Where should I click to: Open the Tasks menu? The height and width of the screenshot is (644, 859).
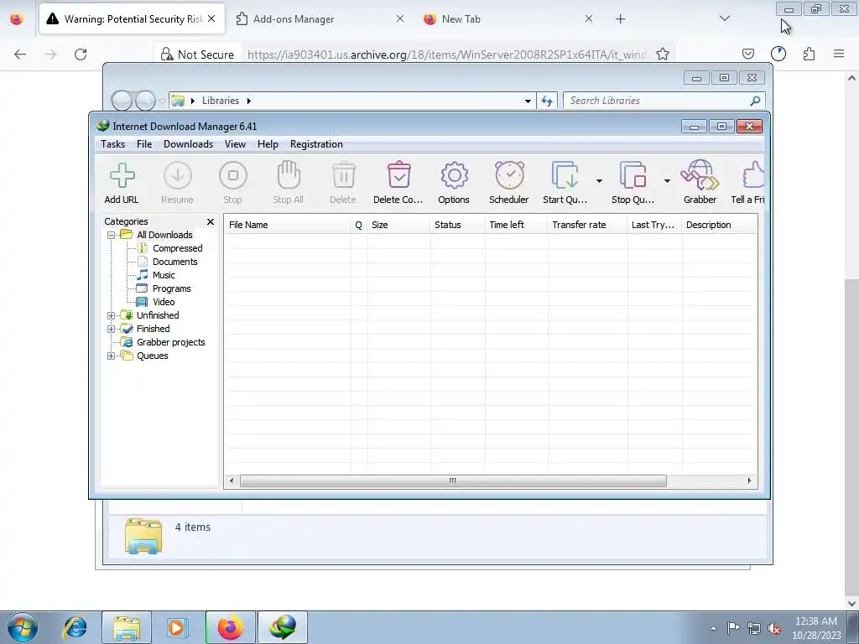pyautogui.click(x=113, y=144)
